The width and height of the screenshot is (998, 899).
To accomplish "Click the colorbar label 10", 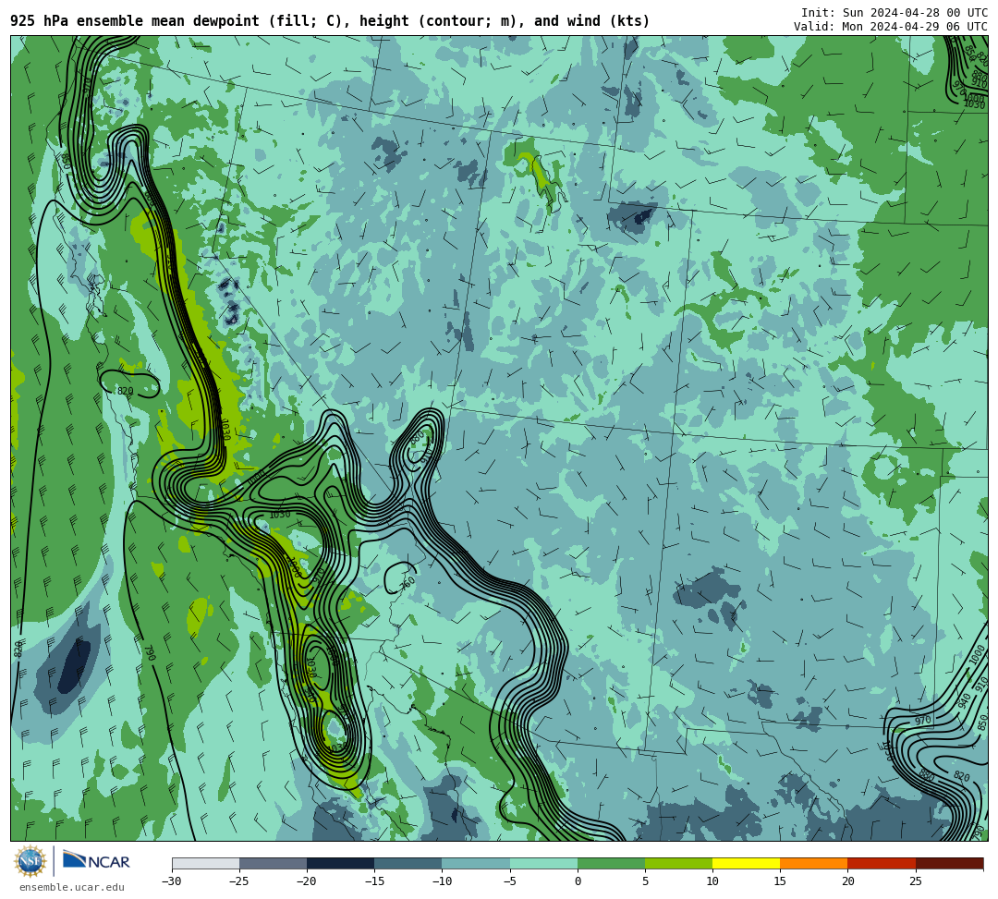I will [712, 881].
